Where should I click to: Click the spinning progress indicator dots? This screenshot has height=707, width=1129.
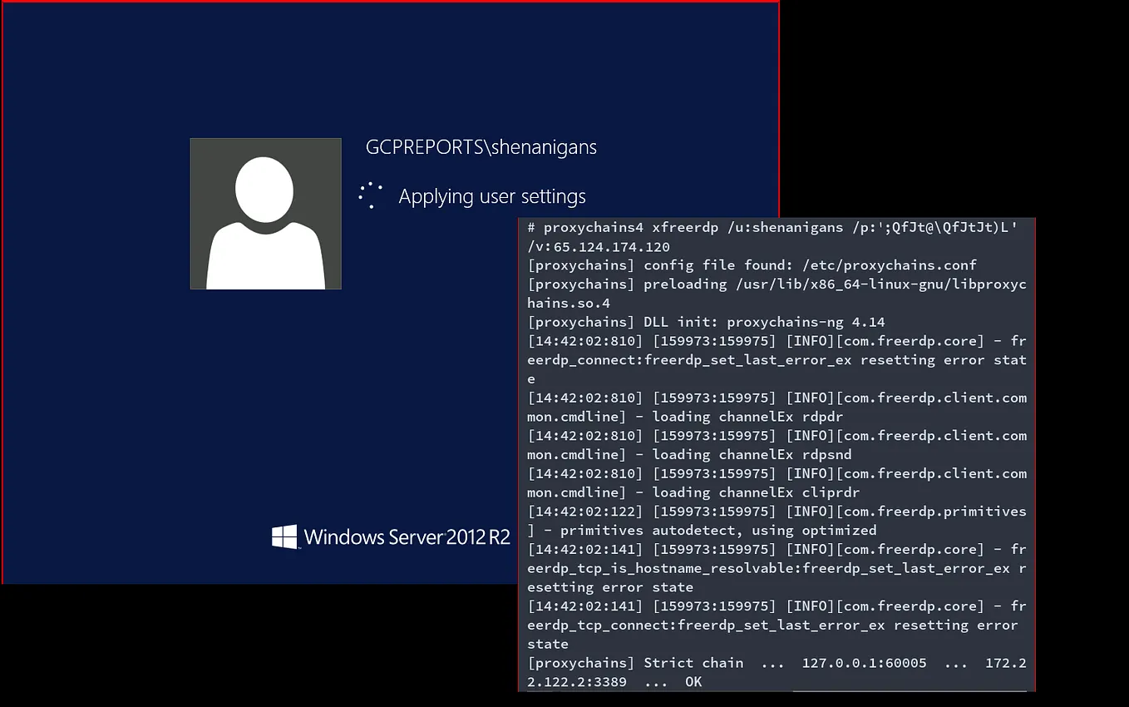click(368, 193)
